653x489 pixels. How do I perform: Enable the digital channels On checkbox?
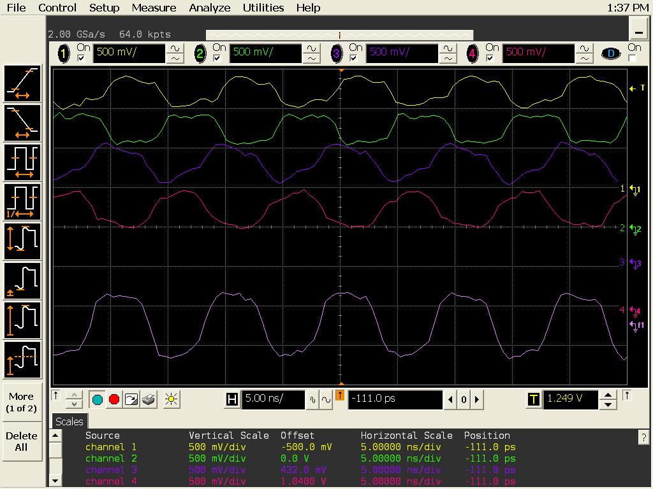coord(632,58)
